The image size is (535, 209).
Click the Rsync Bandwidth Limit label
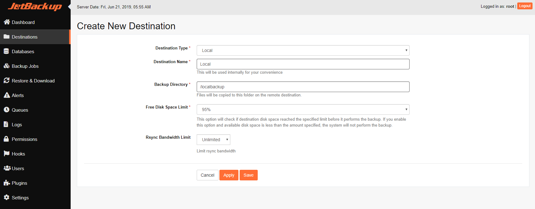168,137
